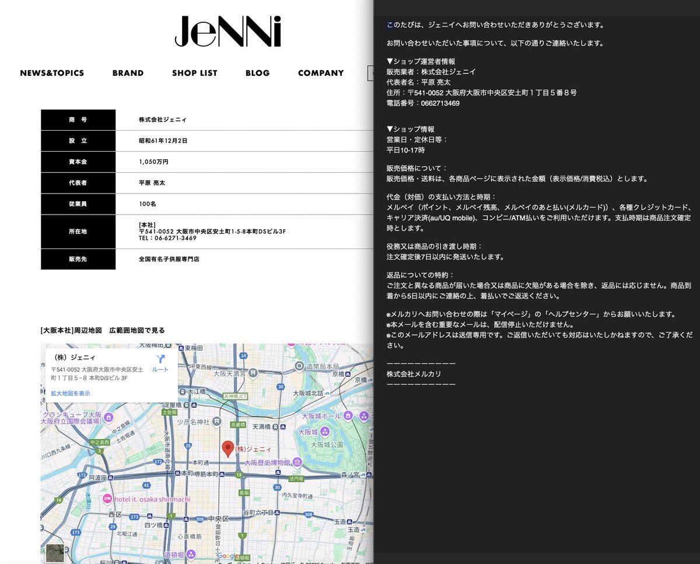Click the 株式会社メルカリ signature in email
Image resolution: width=700 pixels, height=564 pixels.
pyautogui.click(x=414, y=374)
